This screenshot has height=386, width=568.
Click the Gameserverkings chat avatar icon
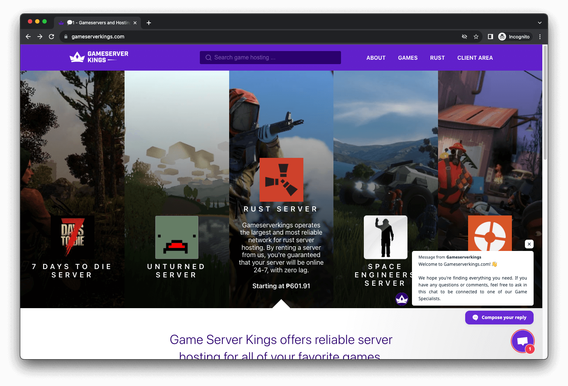click(402, 299)
